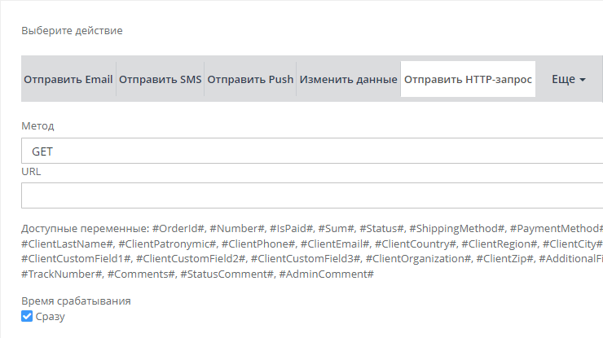Select the Отправить HTTP-запрос tab
The width and height of the screenshot is (603, 338).
pos(468,80)
